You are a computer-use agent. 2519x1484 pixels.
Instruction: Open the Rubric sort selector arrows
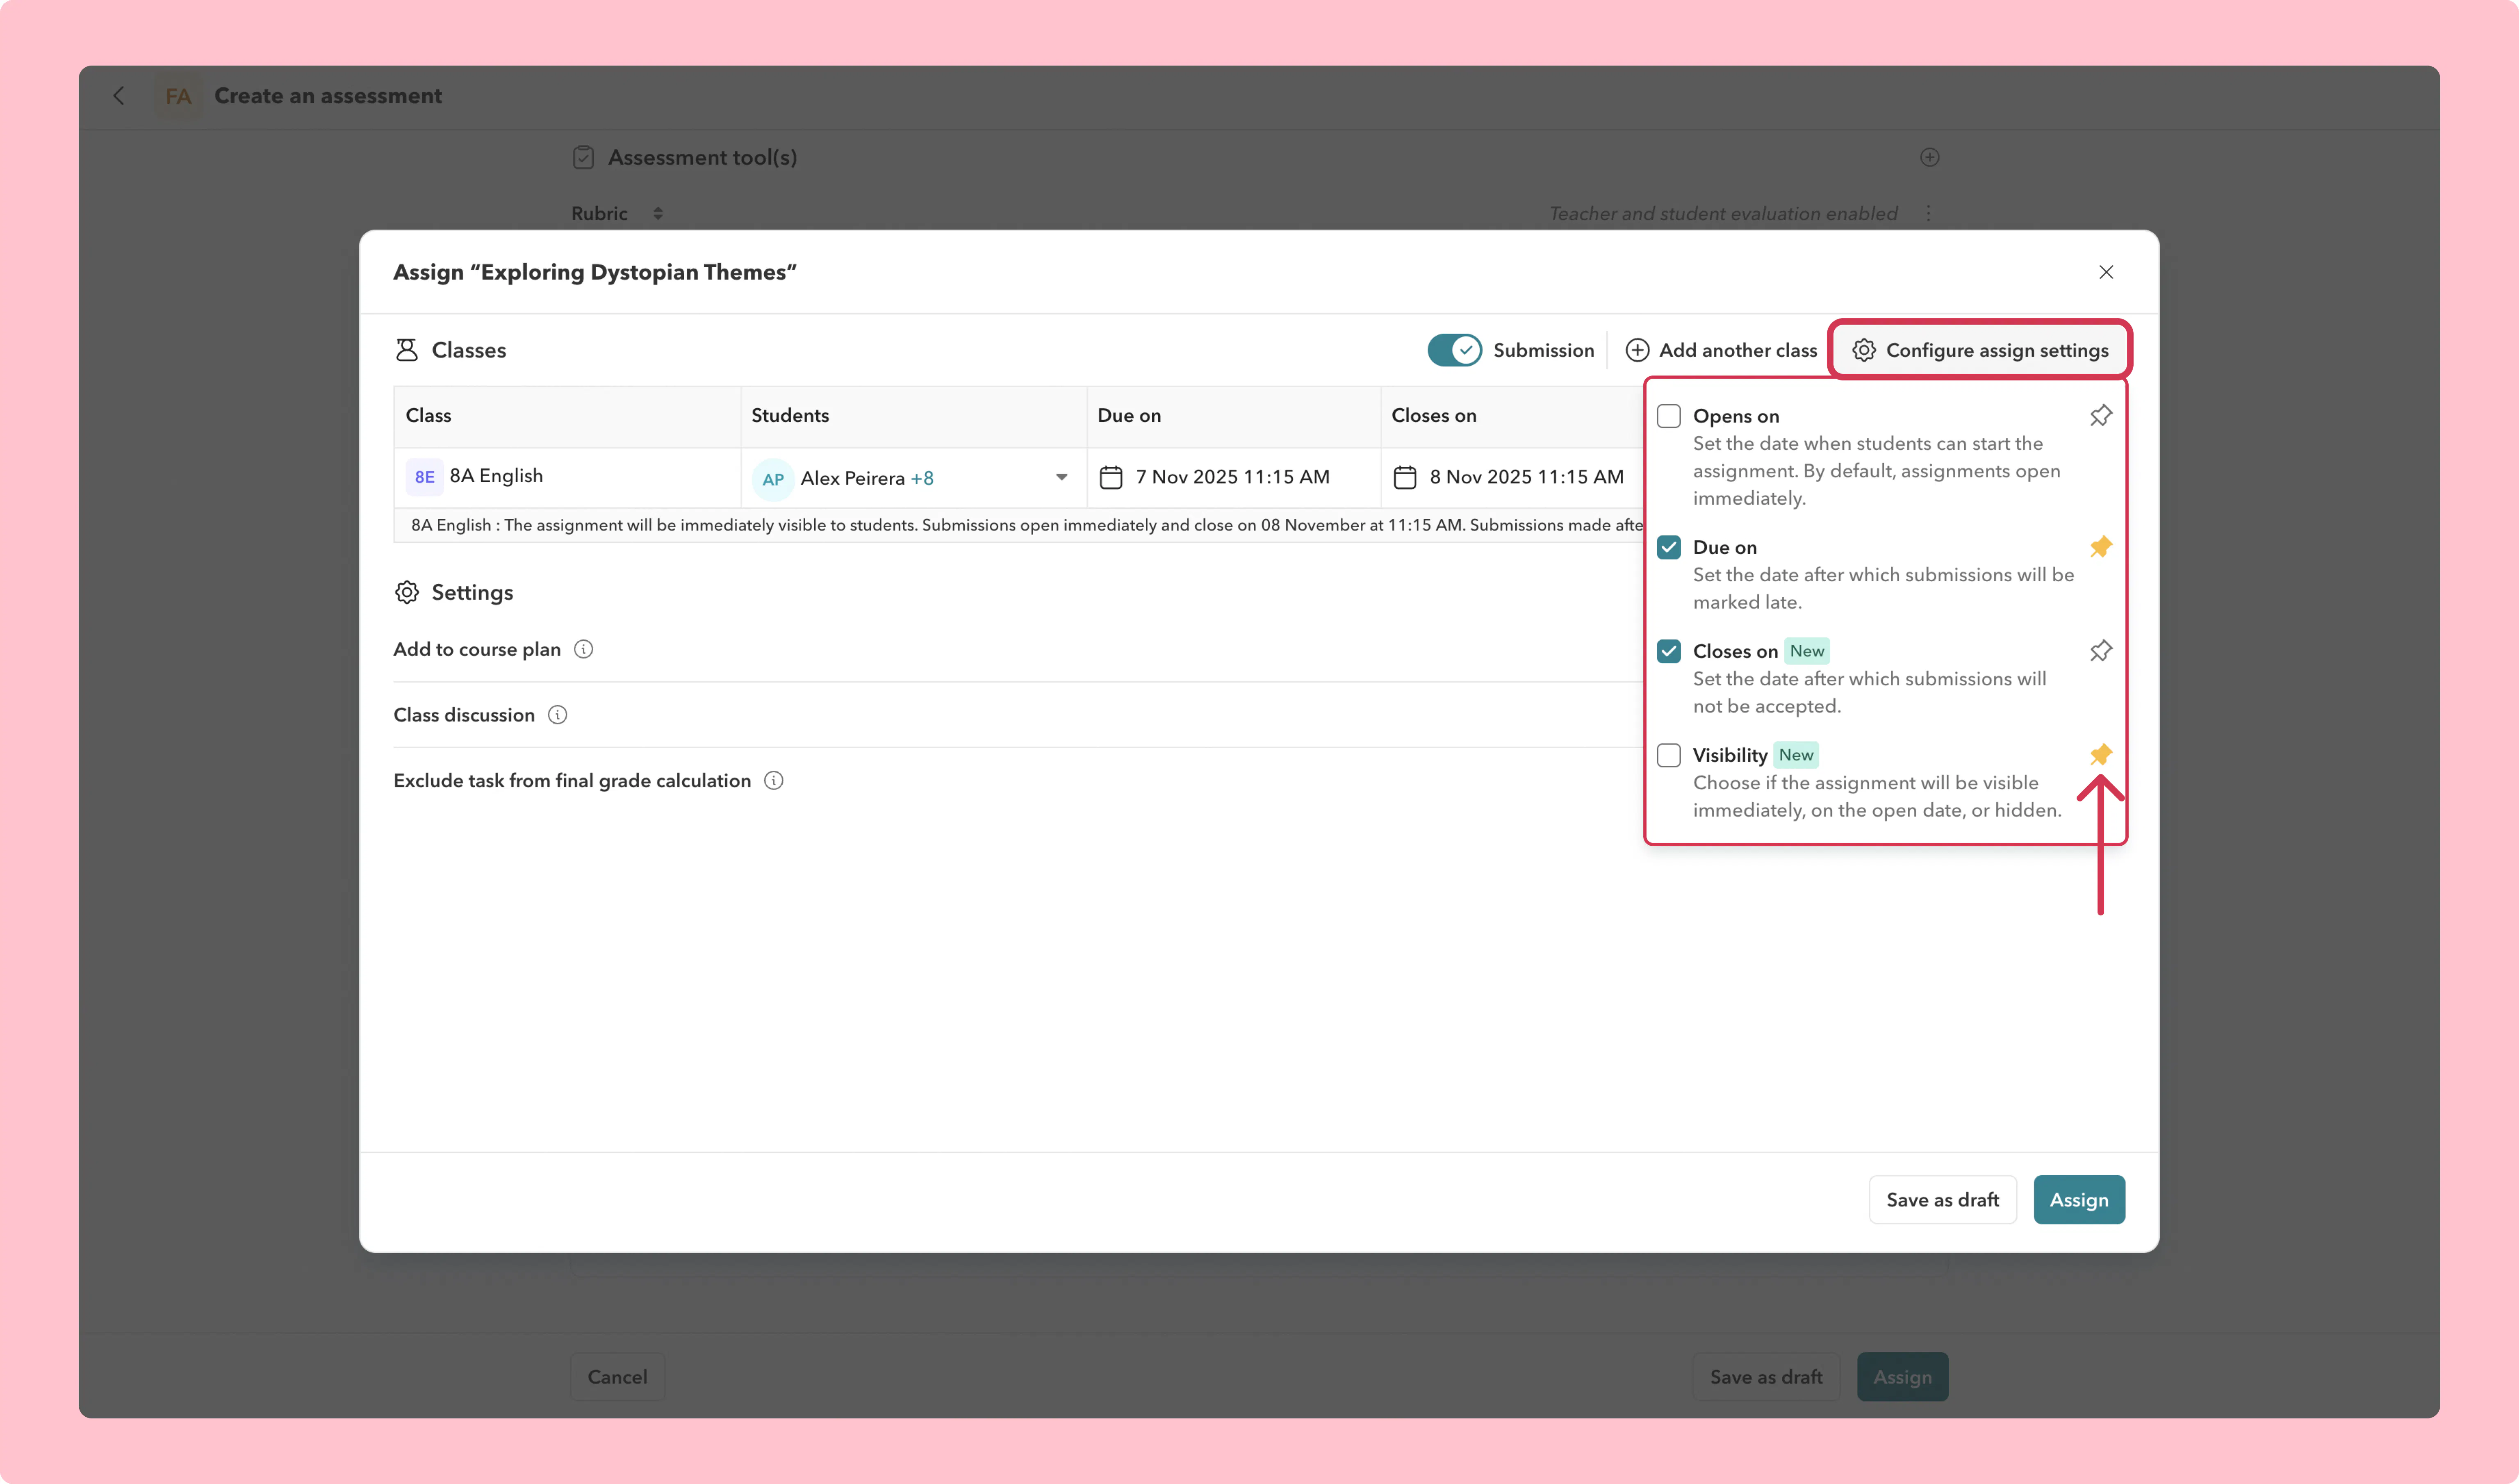[x=658, y=214]
